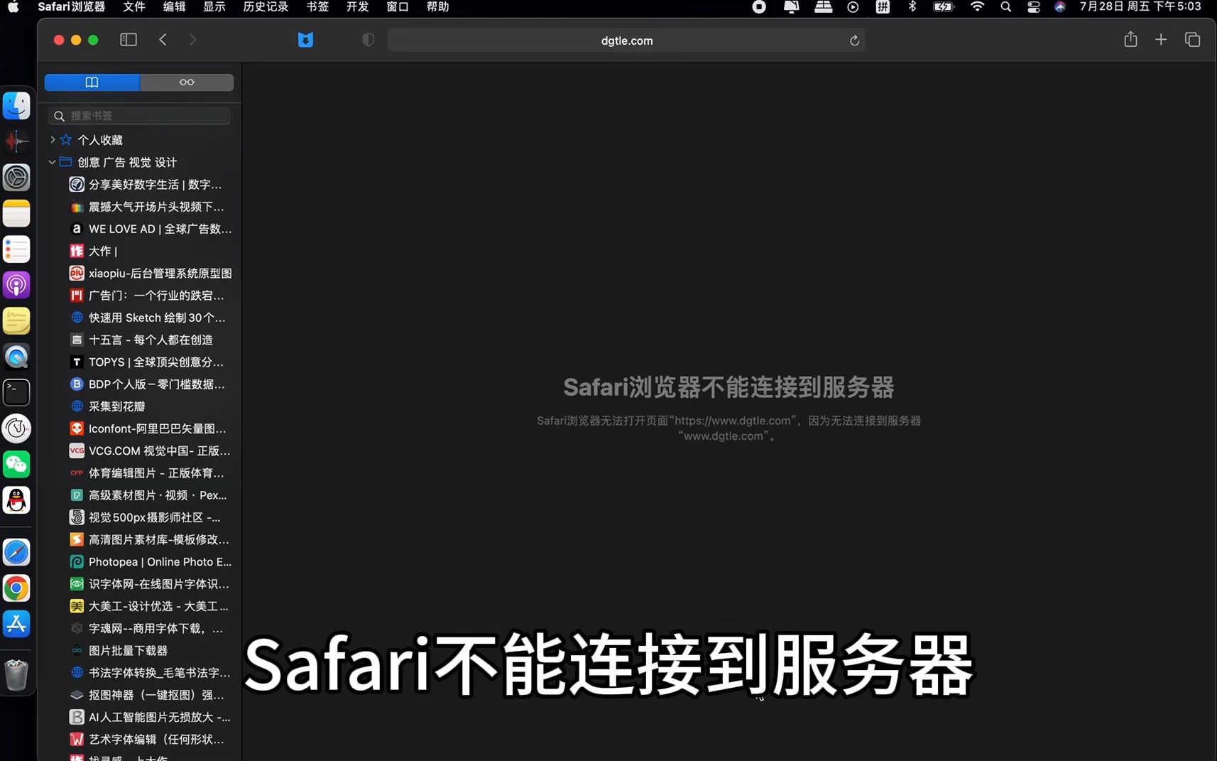Open the Wi-Fi status menu
1217x761 pixels.
(x=977, y=7)
